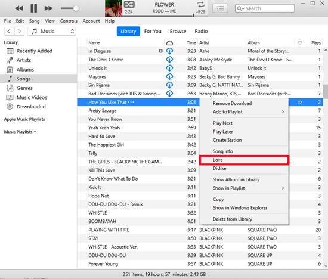Select the PLAYING WITH FIRE song row

[x=200, y=230]
